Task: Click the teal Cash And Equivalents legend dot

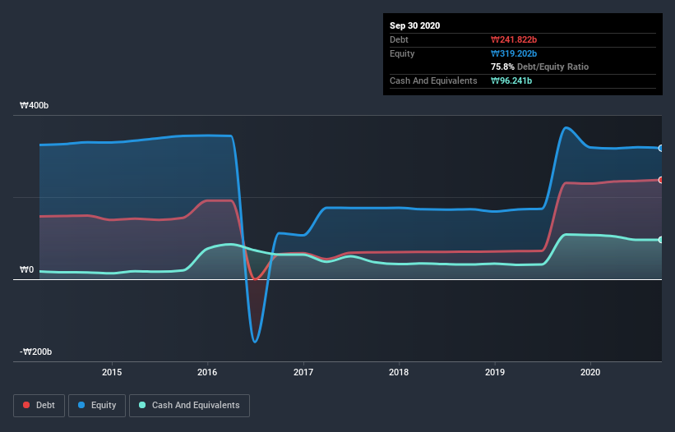Action: (142, 405)
